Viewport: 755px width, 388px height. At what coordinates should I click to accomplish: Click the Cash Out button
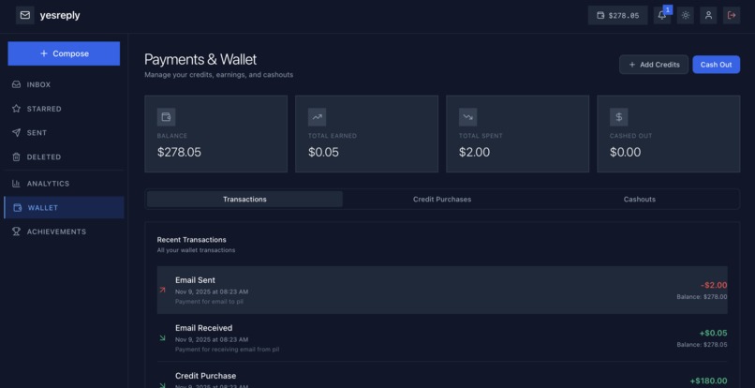(x=716, y=65)
